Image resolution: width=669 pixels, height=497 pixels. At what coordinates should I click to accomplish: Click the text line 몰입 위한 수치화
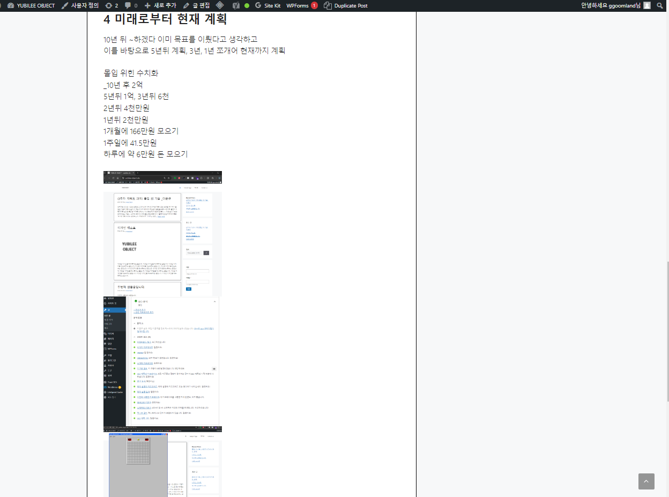point(131,73)
